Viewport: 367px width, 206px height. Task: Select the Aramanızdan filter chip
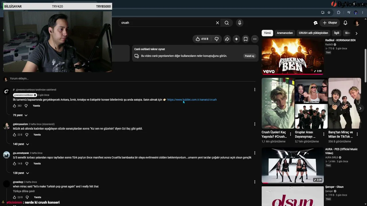[x=285, y=33]
